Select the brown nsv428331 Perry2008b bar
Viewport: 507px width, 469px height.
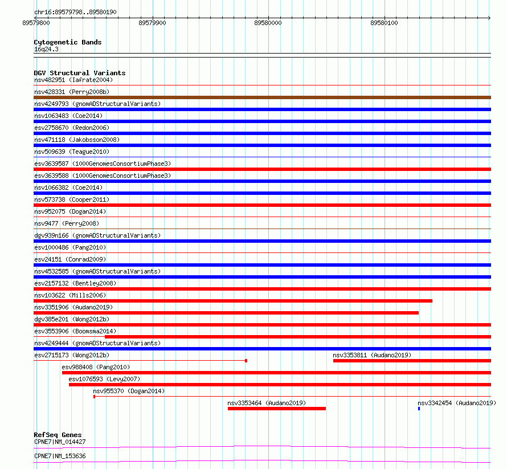(262, 97)
